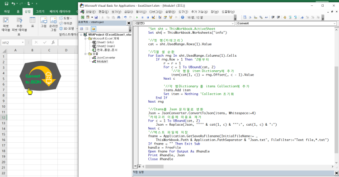Screen dimensions: 339x177
Task: Toggle folders view in project explorer
Action: pyautogui.click(x=94, y=29)
